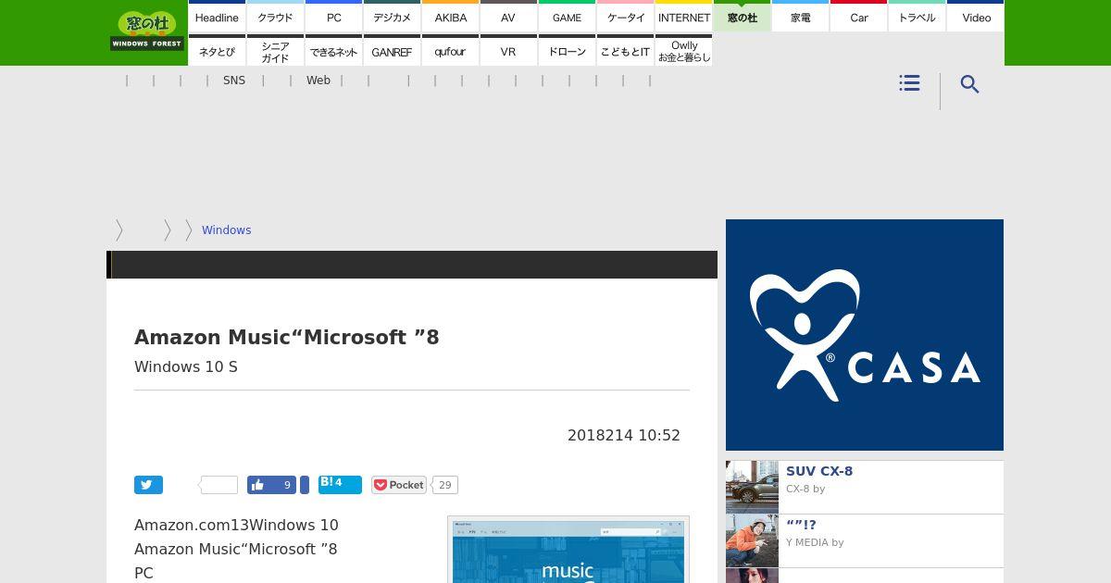Viewport: 1111px width, 583px height.
Task: Open the VR site tab
Action: click(508, 52)
